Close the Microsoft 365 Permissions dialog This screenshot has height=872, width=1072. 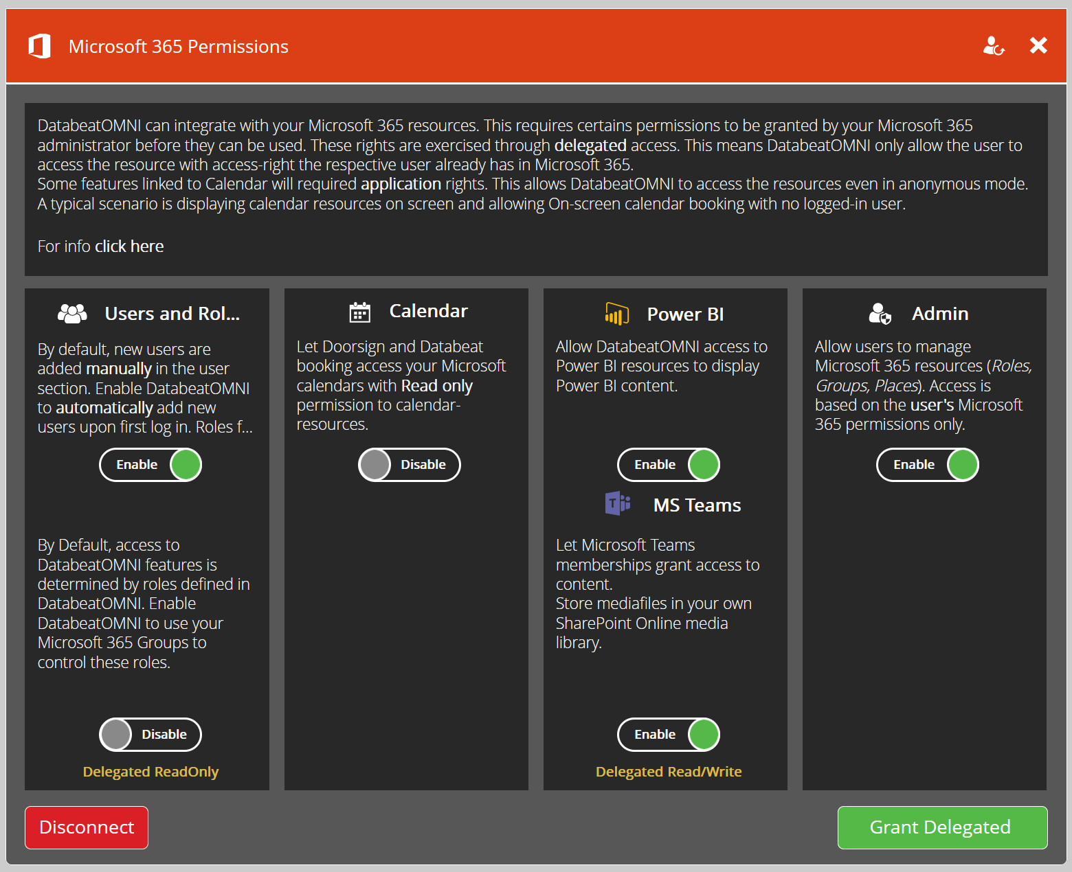pyautogui.click(x=1038, y=45)
